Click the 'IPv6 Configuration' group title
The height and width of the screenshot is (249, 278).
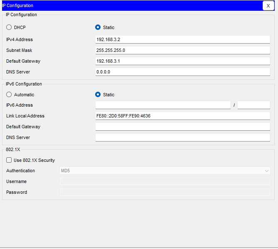click(24, 84)
